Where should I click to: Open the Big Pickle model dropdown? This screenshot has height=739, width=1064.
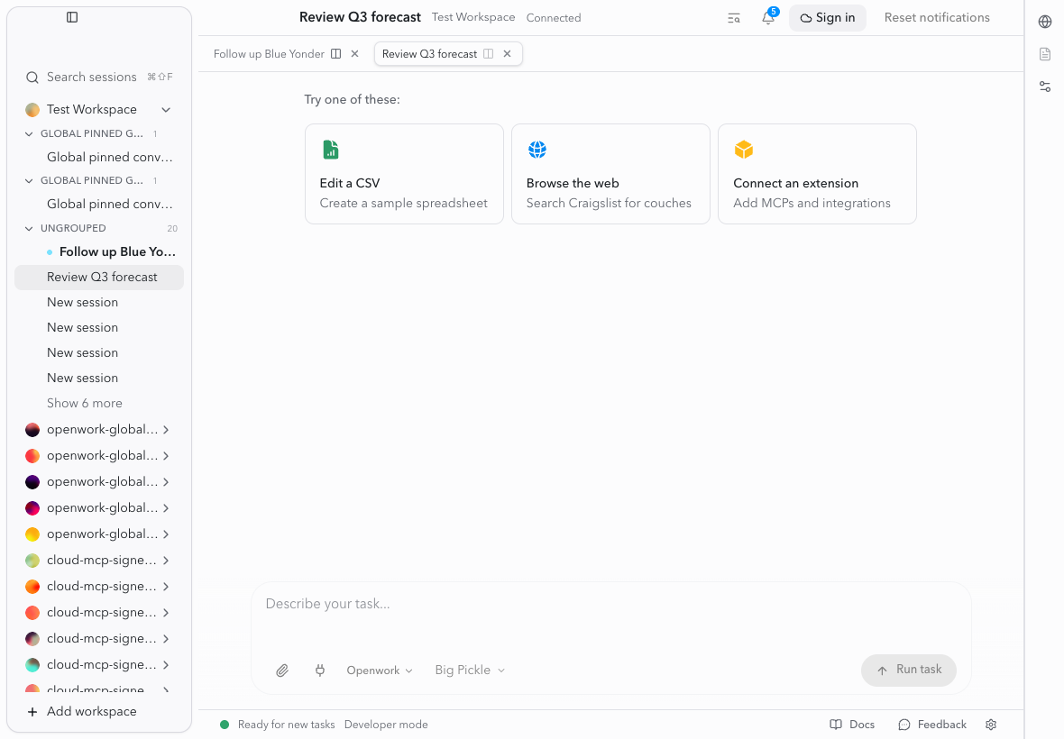click(x=470, y=671)
